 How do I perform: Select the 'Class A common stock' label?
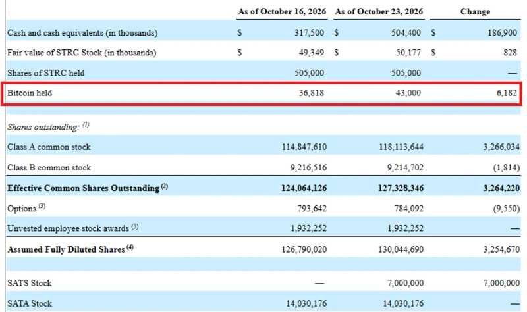(x=49, y=147)
